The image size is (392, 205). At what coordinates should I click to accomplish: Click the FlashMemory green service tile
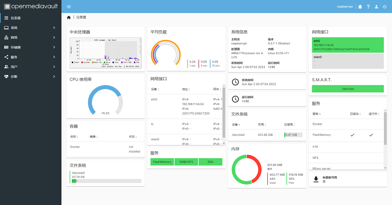point(162,162)
